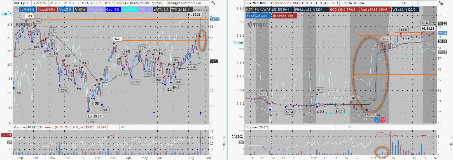
Task: Click the chart tools icon on left chart
Action: click(x=213, y=3)
